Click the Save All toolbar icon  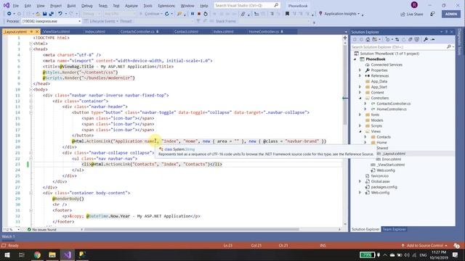(x=52, y=14)
